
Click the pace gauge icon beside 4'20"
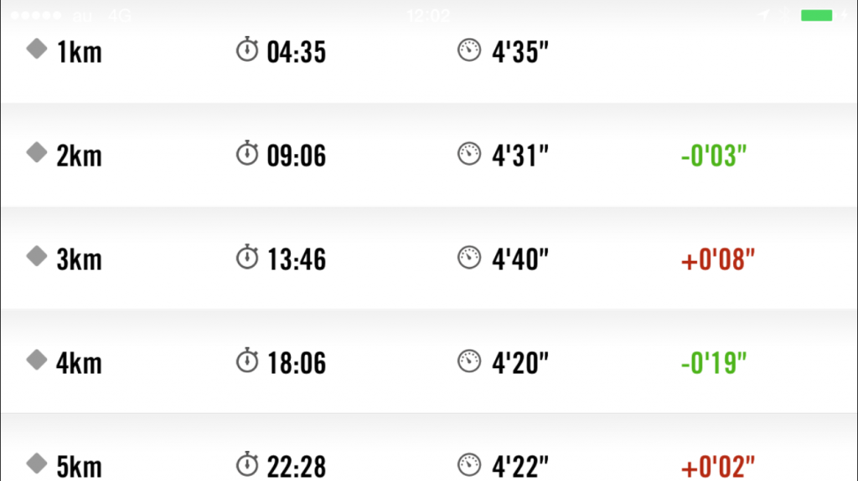point(469,361)
